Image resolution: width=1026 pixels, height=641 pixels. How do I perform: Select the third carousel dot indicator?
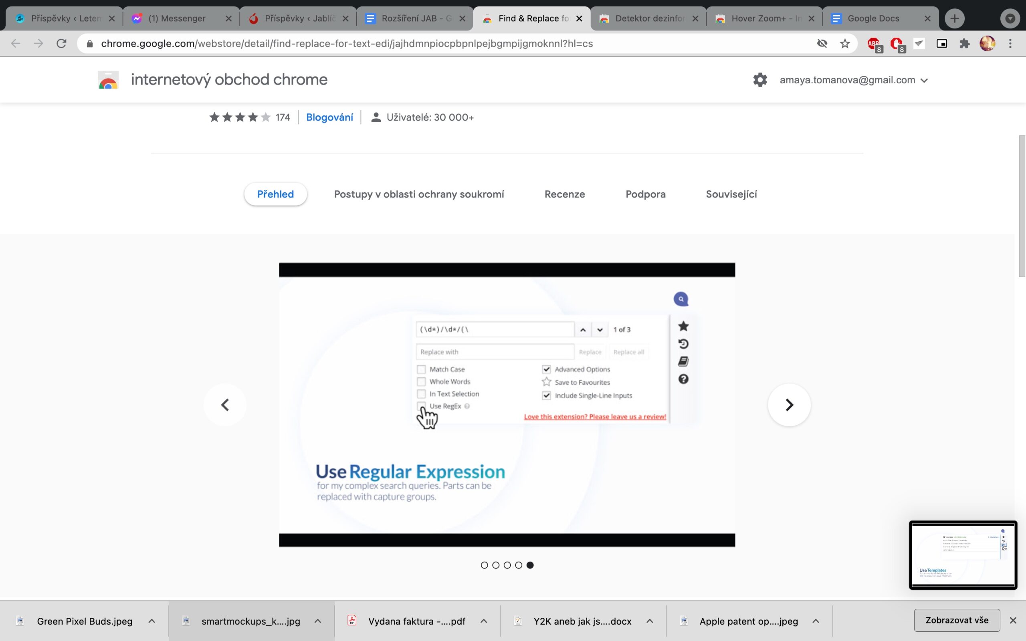507,565
